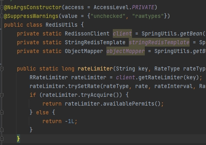Click the ObjectMapper type name

click(x=84, y=51)
